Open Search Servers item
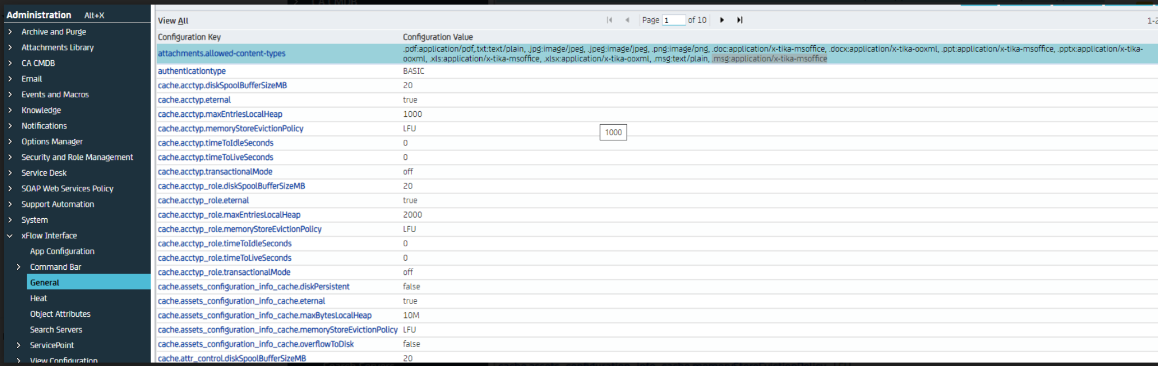 coord(56,330)
